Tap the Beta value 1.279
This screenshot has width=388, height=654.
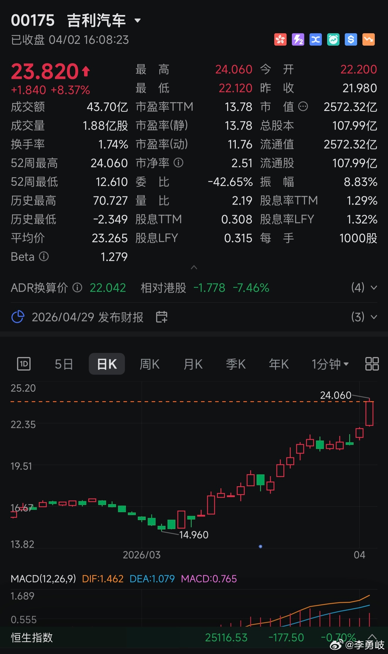[x=114, y=257]
